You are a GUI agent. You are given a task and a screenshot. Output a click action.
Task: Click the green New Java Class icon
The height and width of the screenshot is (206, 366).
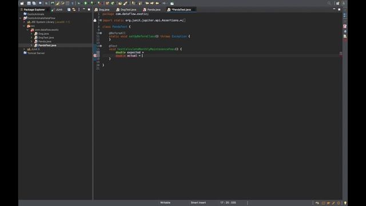(113, 3)
